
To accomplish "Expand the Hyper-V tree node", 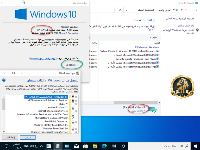I will (76, 104).
